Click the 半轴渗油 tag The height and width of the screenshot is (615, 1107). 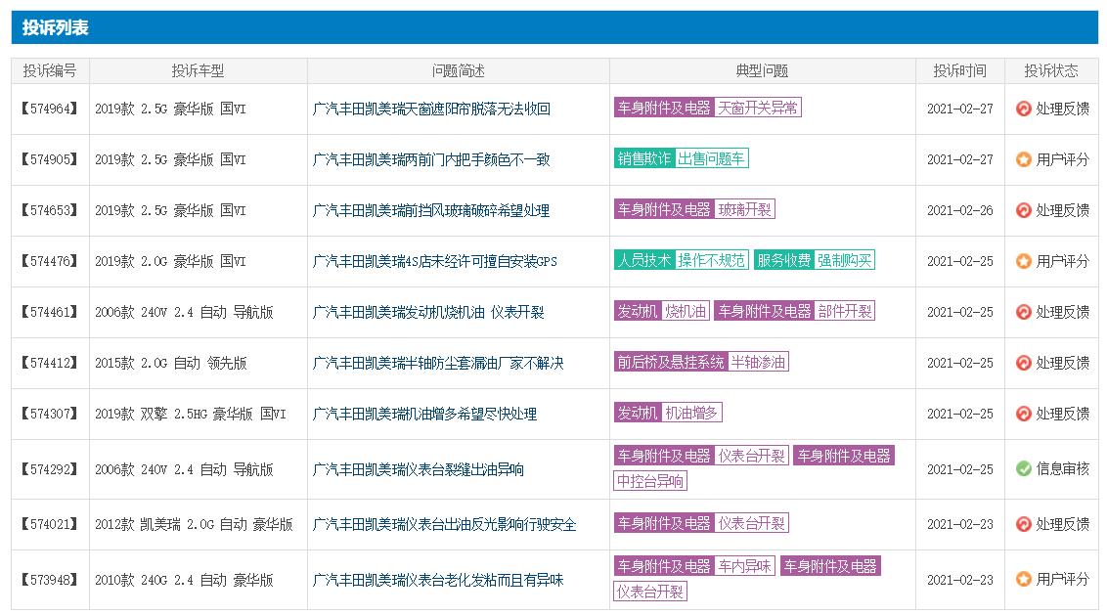[758, 362]
